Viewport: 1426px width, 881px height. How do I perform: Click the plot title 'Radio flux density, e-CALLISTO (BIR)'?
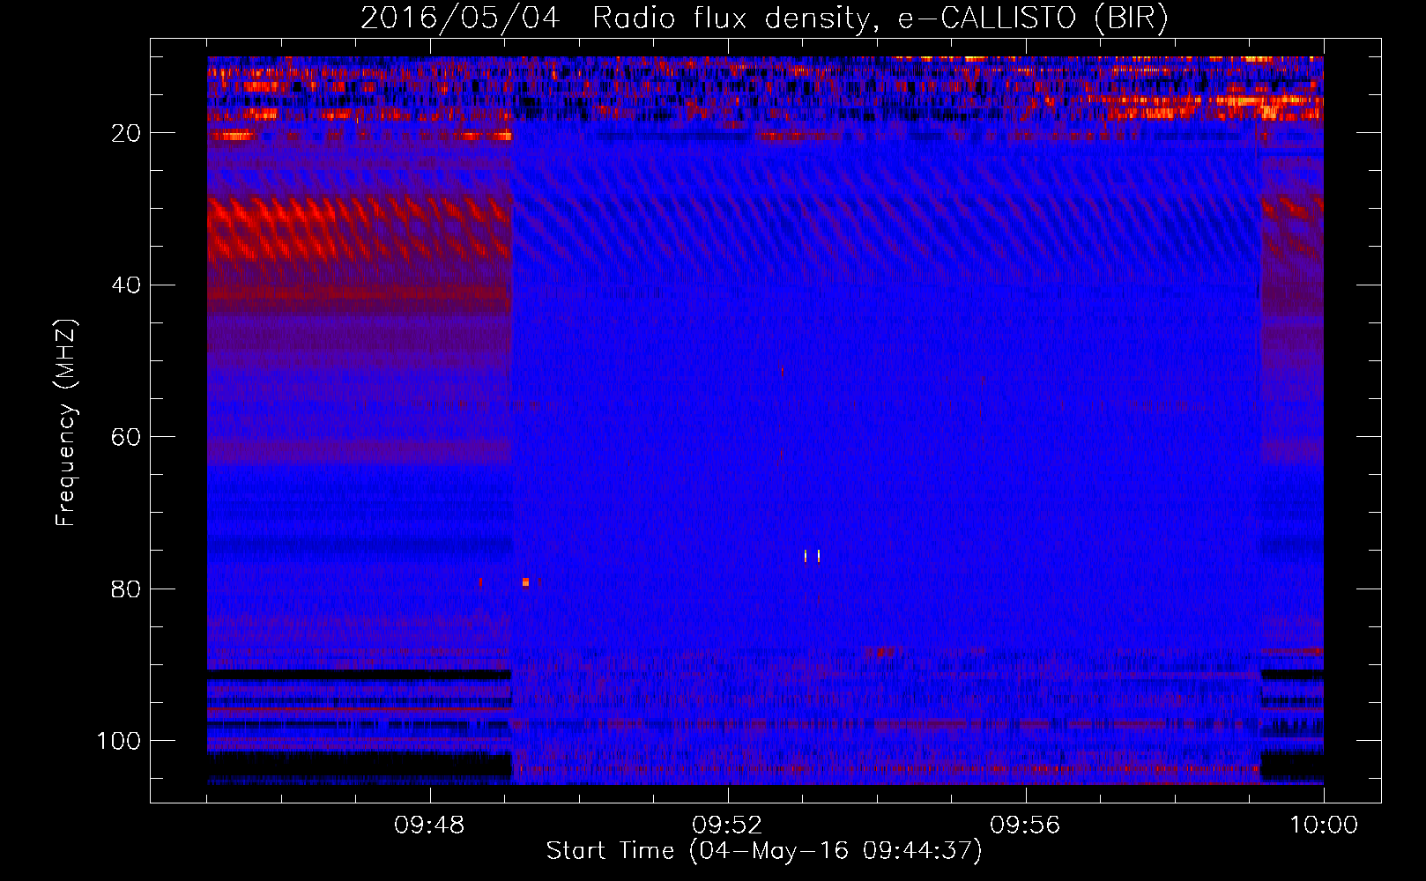880,19
